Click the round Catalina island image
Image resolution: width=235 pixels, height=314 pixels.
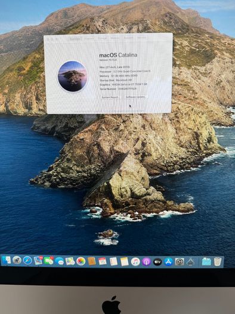(x=73, y=77)
